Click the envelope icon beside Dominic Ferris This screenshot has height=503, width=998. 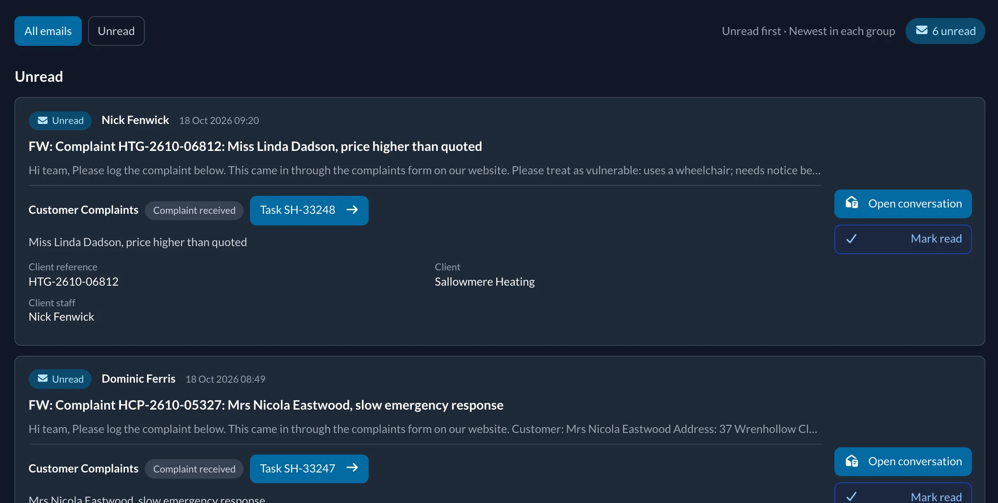(43, 379)
